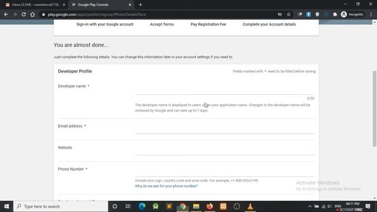Show hidden system tray icons
Viewport: 377px width, 212px height.
click(310, 206)
